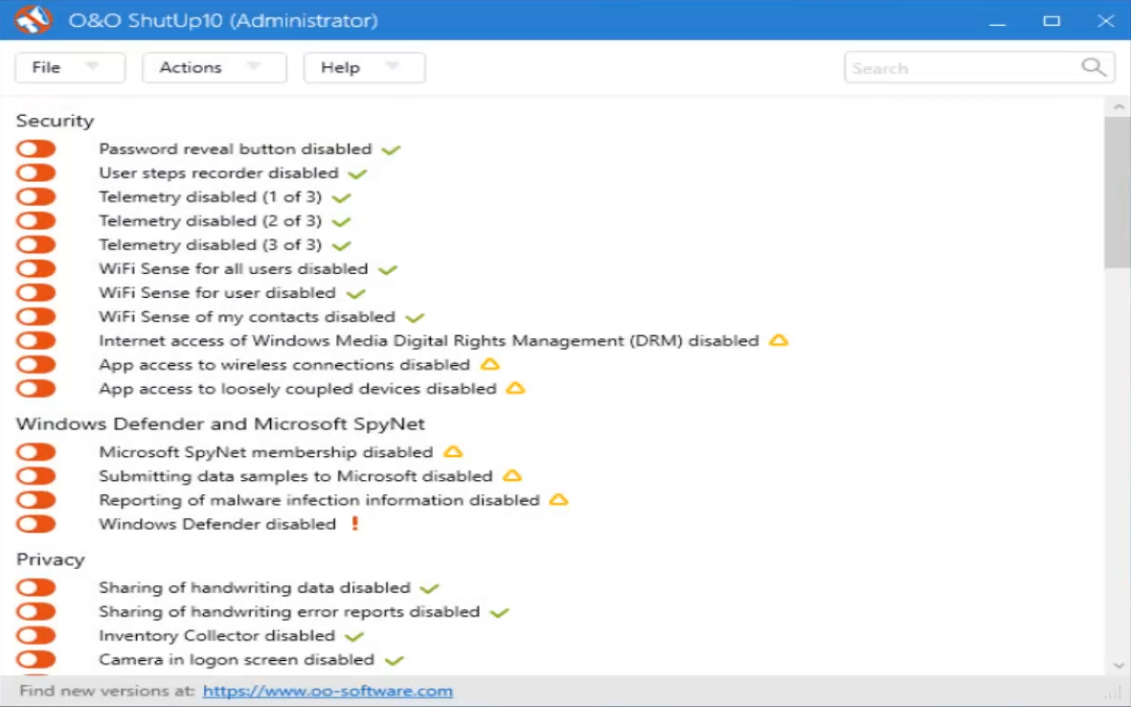Click the Security section heading
Viewport: 1131px width, 707px height.
55,121
